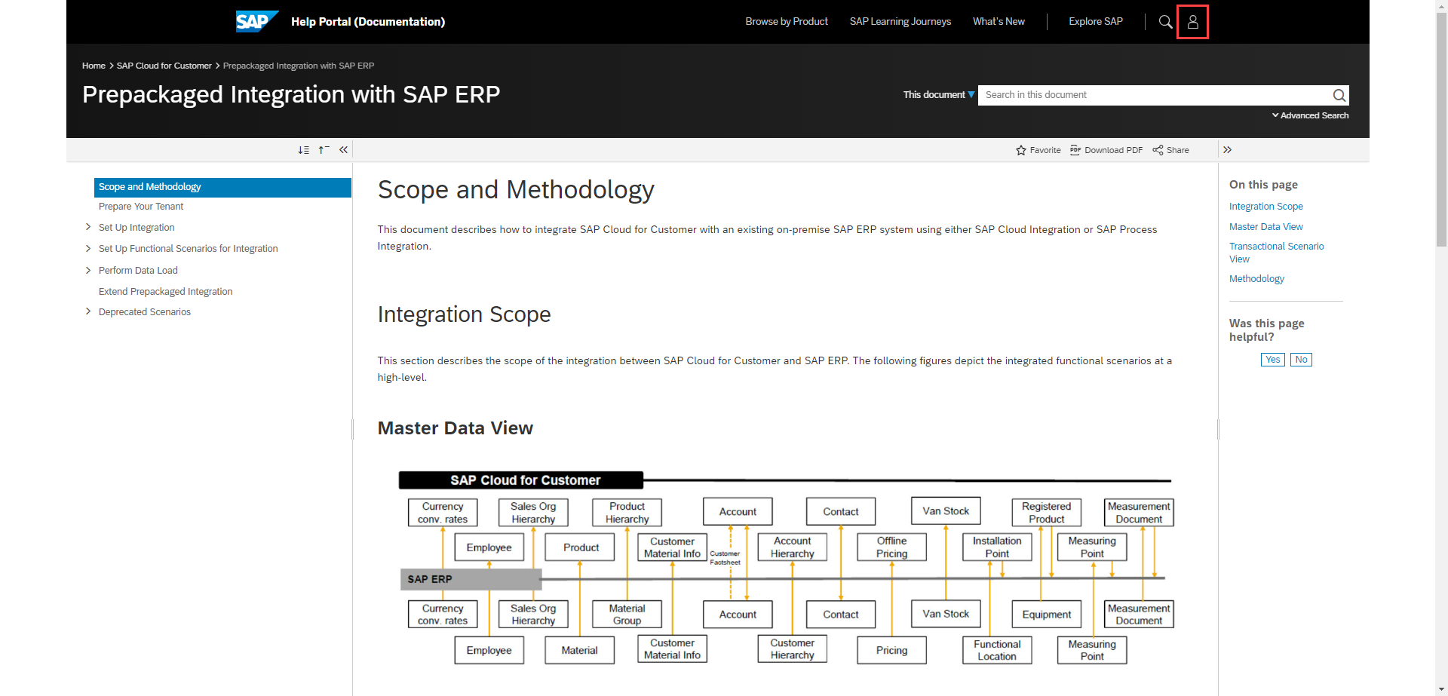Select Scope and Methodology in the contents
The height and width of the screenshot is (696, 1448).
(x=222, y=187)
